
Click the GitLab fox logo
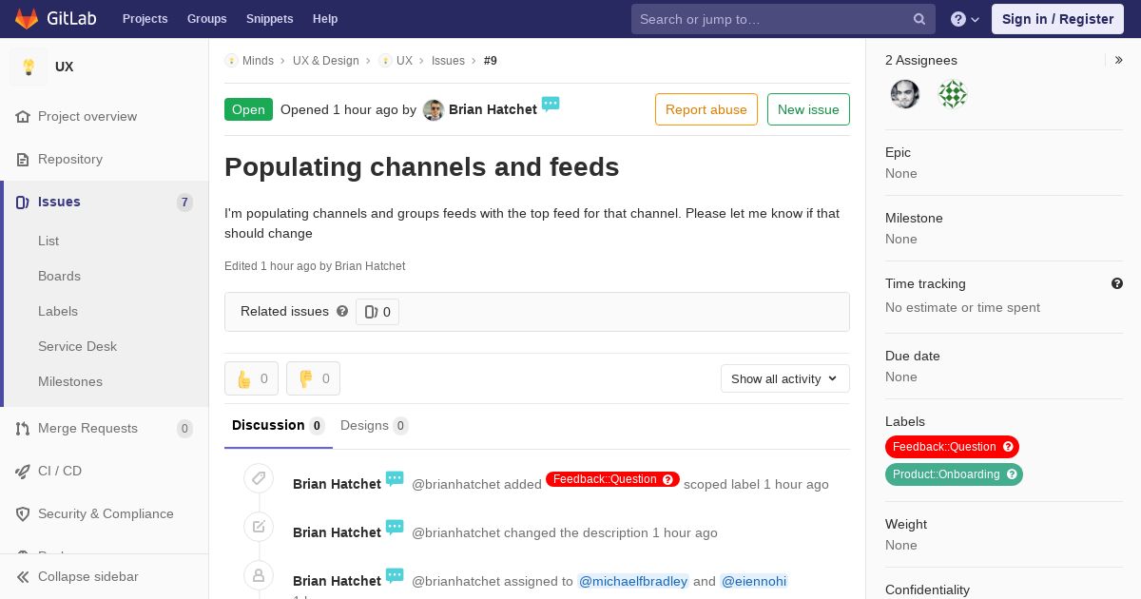tap(27, 18)
